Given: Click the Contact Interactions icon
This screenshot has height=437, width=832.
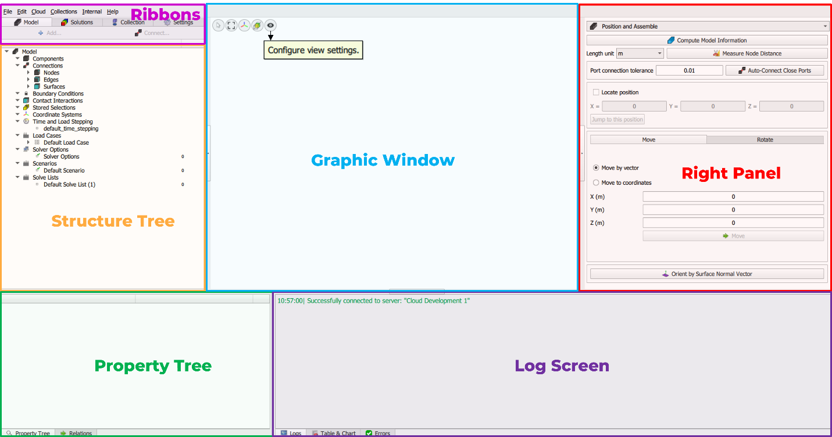Looking at the screenshot, I should coord(26,101).
